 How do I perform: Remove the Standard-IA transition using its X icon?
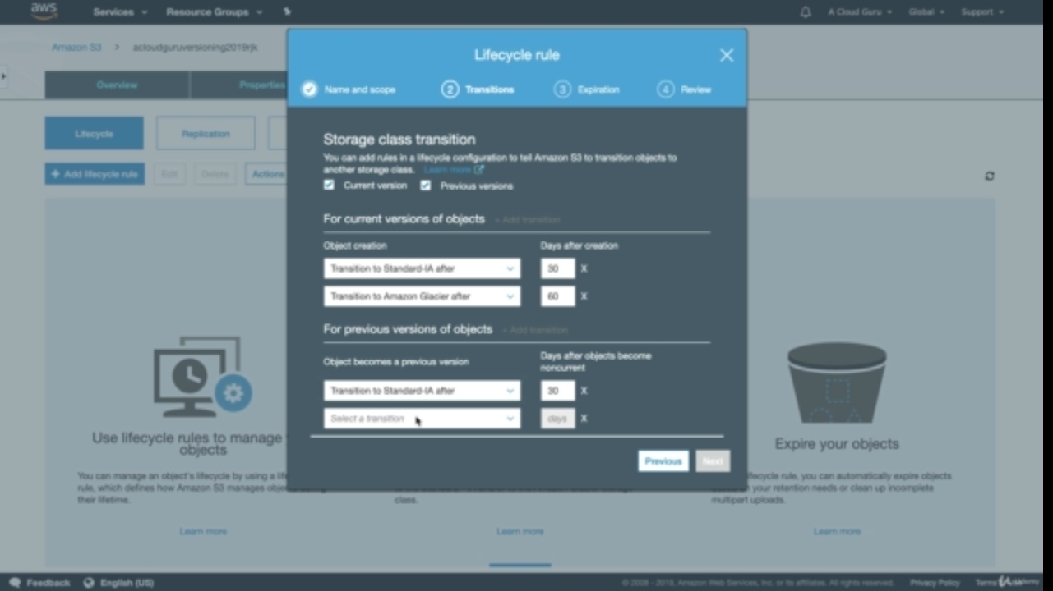pos(584,268)
